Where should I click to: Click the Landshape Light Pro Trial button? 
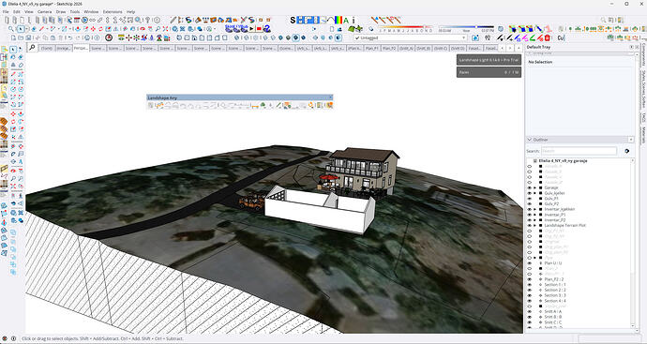point(489,60)
